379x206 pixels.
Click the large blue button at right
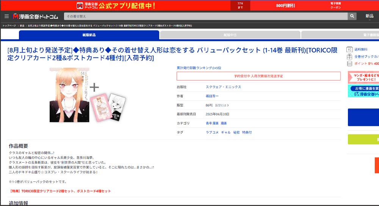[363, 117]
